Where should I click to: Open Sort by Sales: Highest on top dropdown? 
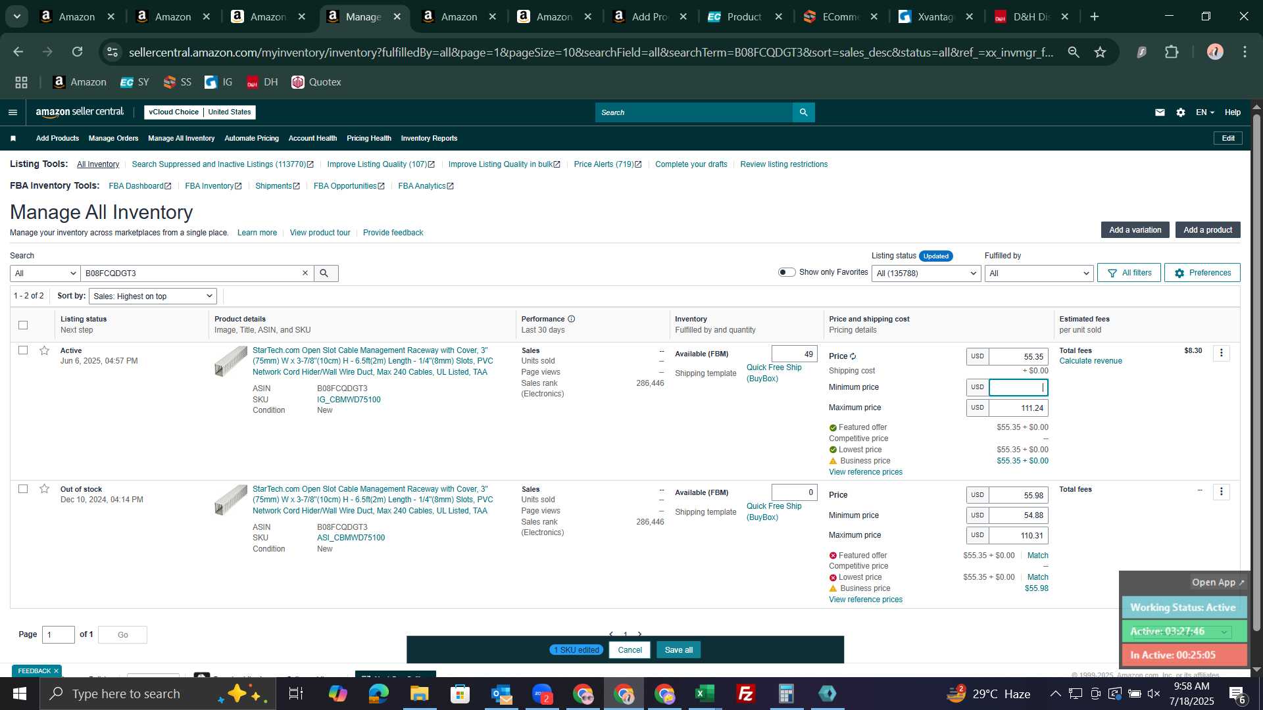coord(153,296)
